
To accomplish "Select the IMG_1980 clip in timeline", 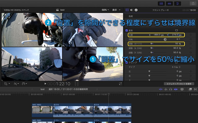I will click(x=42, y=121).
